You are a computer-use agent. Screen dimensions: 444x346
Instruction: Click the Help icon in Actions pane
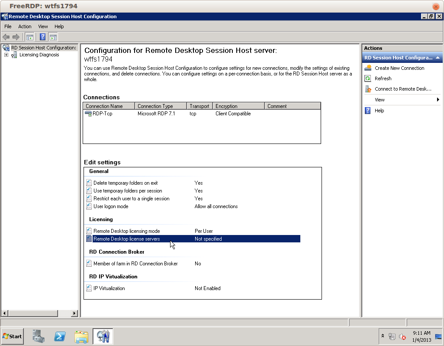point(367,111)
